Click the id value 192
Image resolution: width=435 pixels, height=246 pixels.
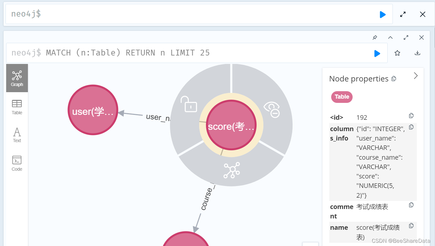pyautogui.click(x=362, y=117)
